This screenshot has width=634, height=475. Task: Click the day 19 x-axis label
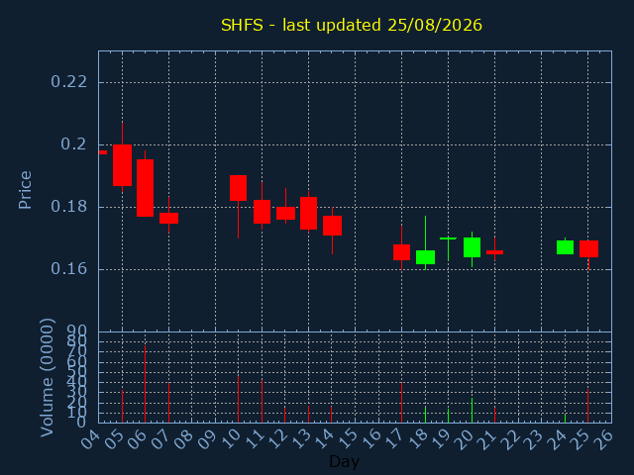pyautogui.click(x=440, y=439)
